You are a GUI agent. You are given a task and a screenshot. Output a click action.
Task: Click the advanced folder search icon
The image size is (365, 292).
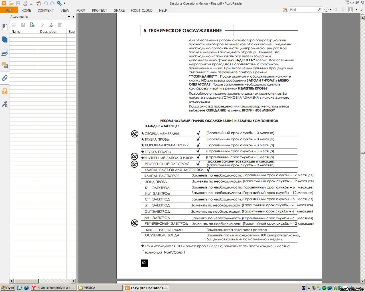click(285, 10)
